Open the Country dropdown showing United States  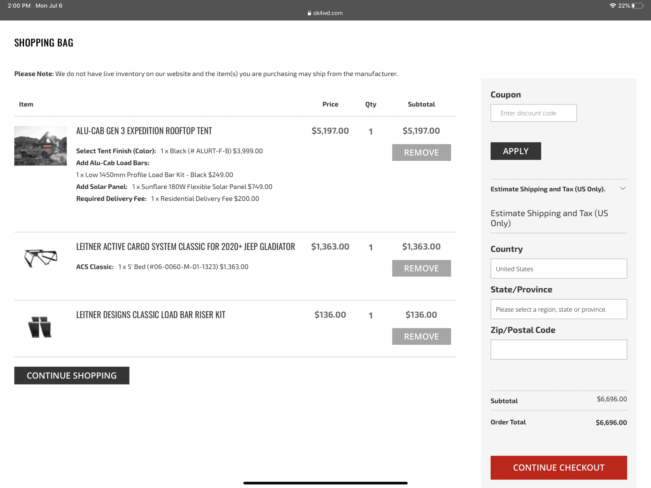click(x=558, y=269)
